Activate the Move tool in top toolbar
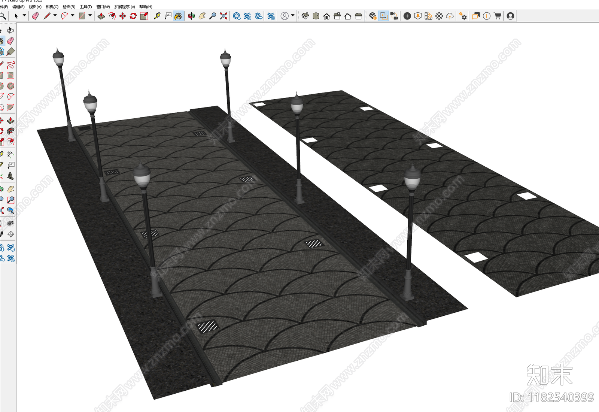Screen dimensions: 599x412 click(122, 16)
